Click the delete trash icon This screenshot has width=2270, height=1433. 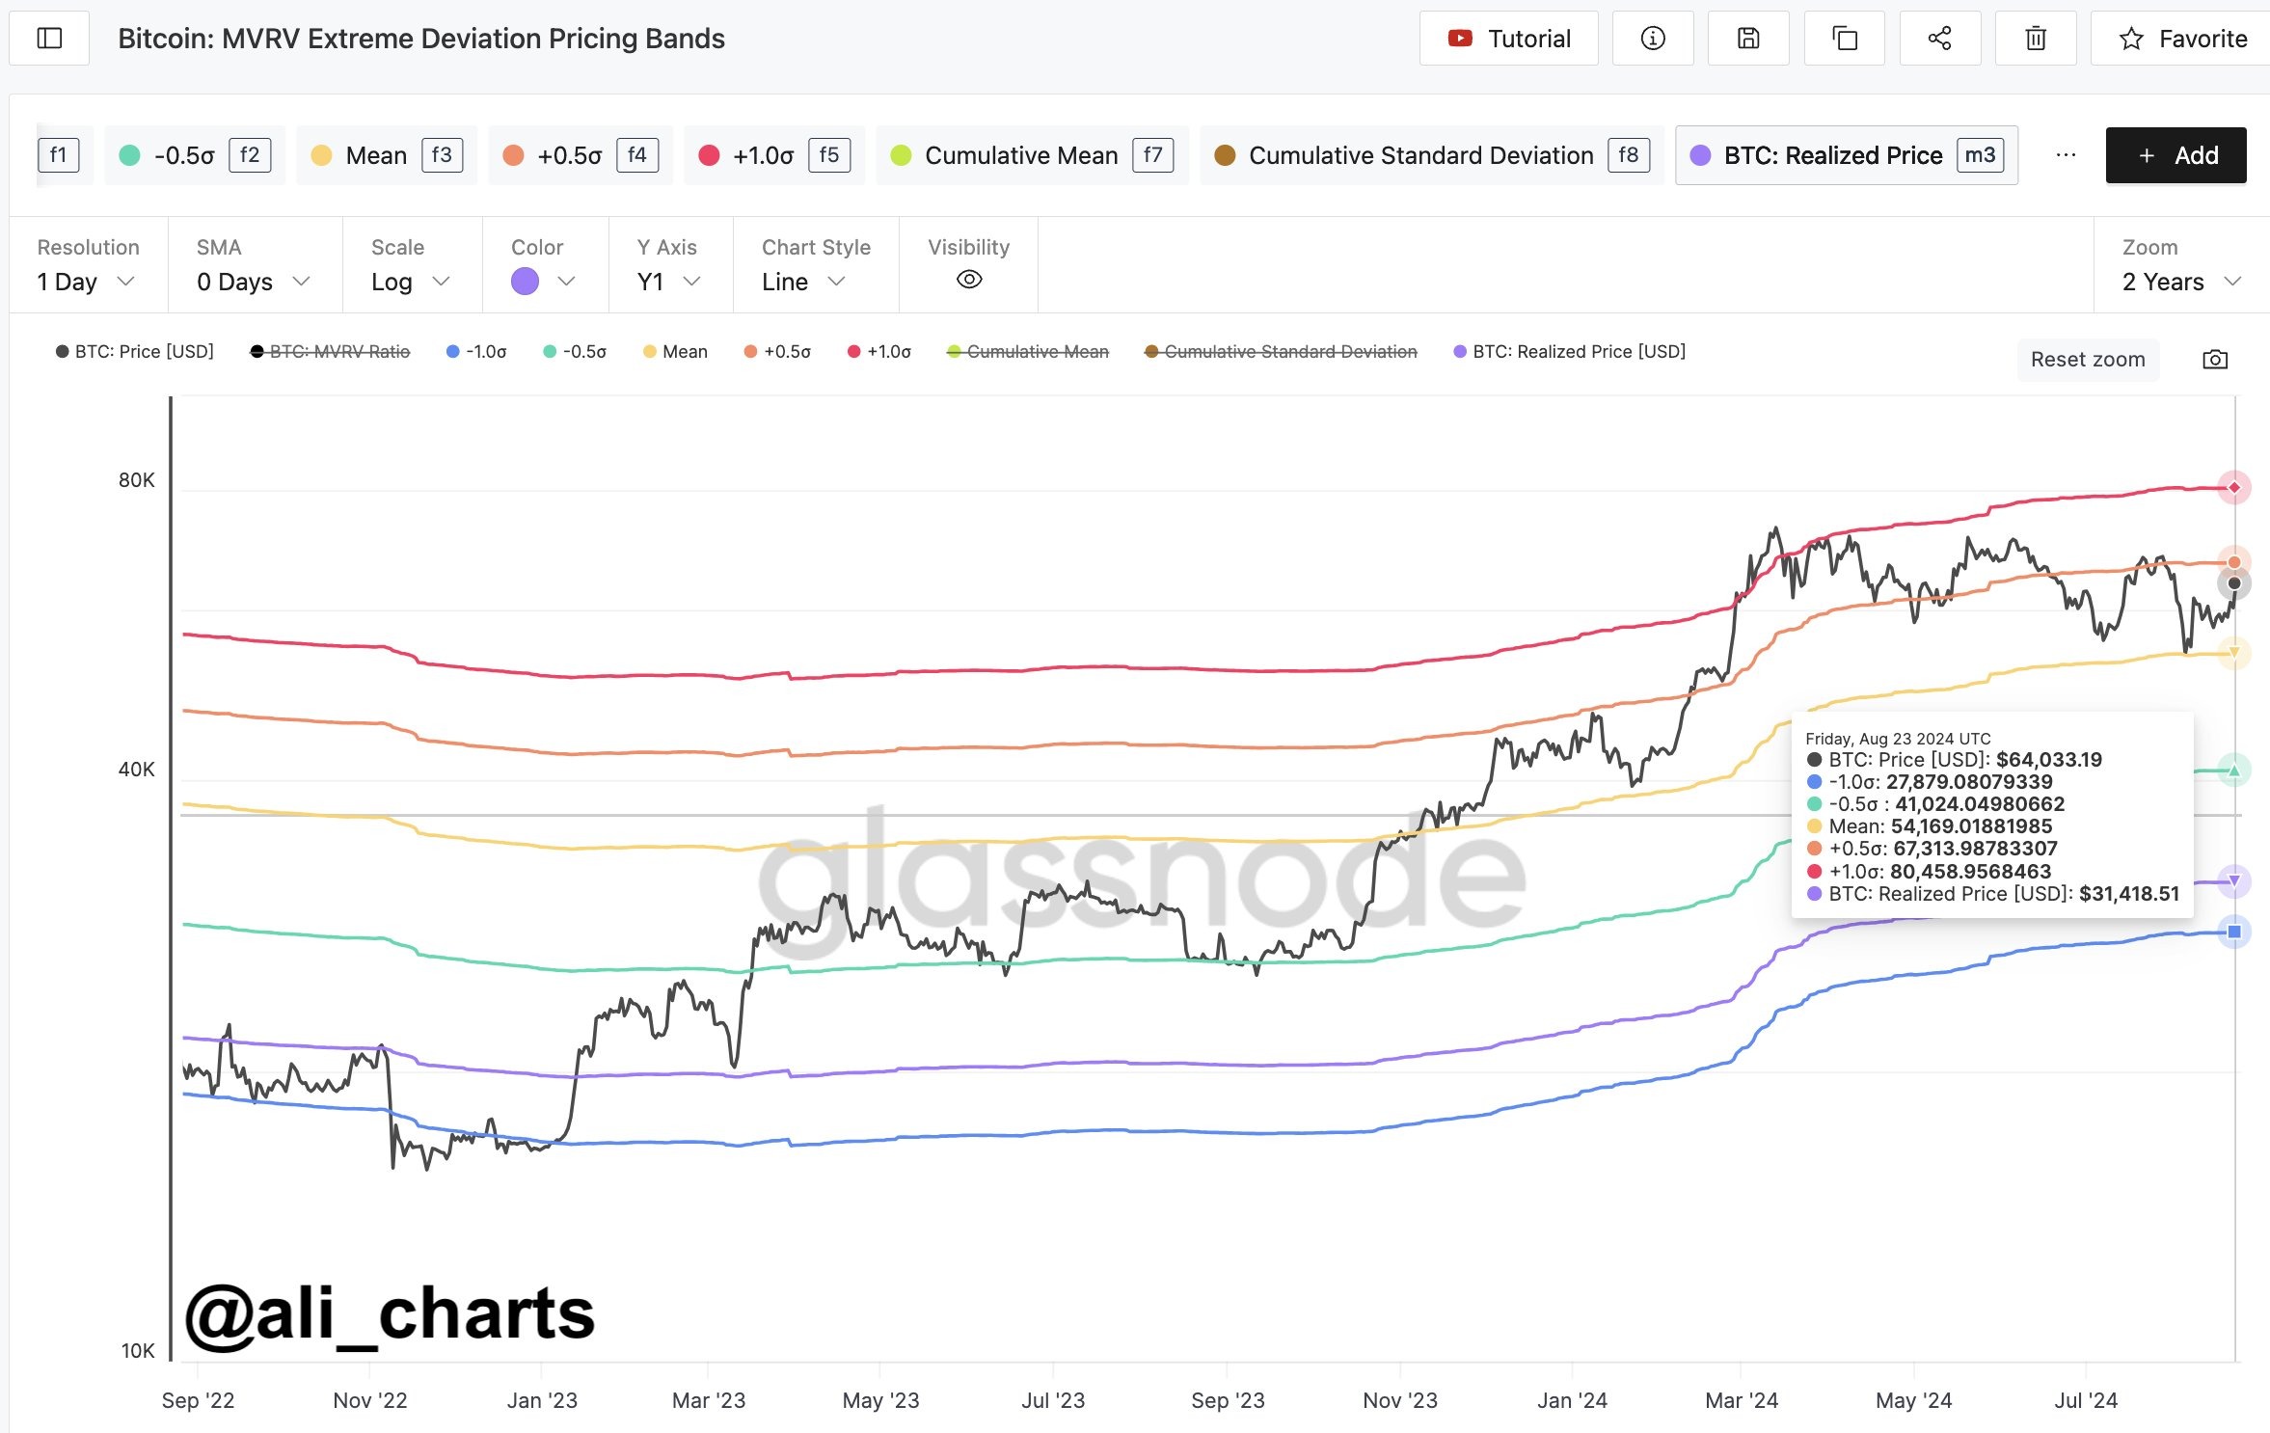2035,39
